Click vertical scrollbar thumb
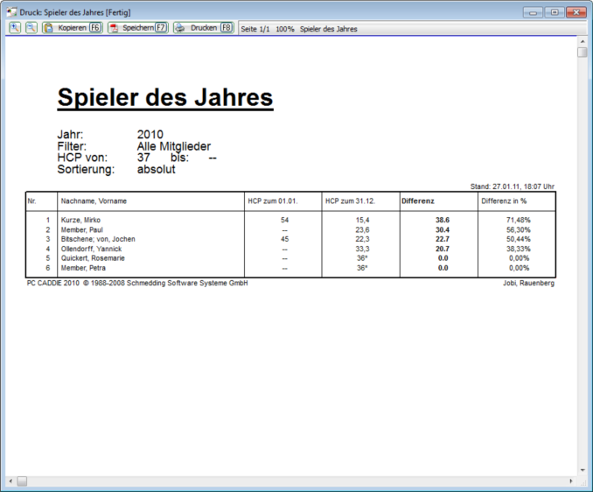593x492 pixels. tap(583, 53)
